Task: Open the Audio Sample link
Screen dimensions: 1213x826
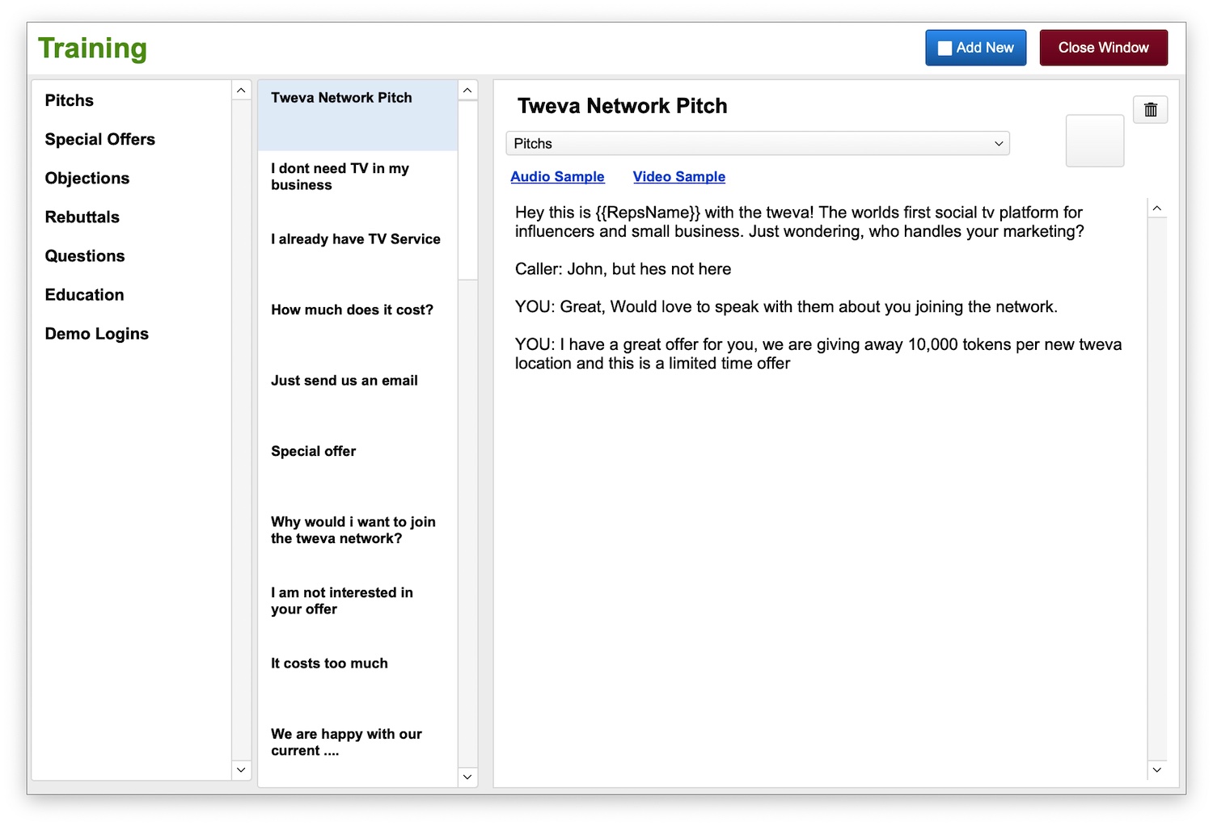Action: pos(557,177)
